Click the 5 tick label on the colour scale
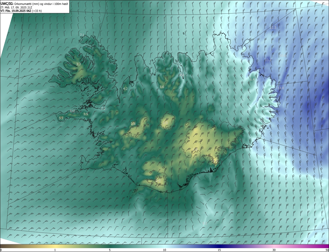This screenshot has height=252, width=329. click(x=110, y=250)
